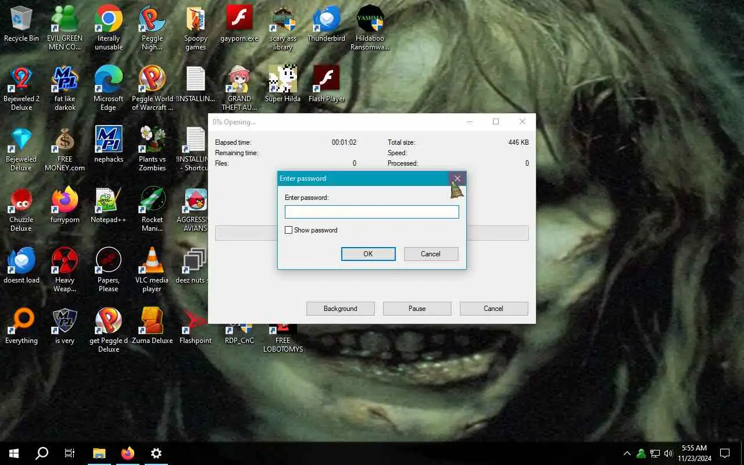Pause the extraction with the Pause button
The width and height of the screenshot is (744, 465).
click(417, 309)
